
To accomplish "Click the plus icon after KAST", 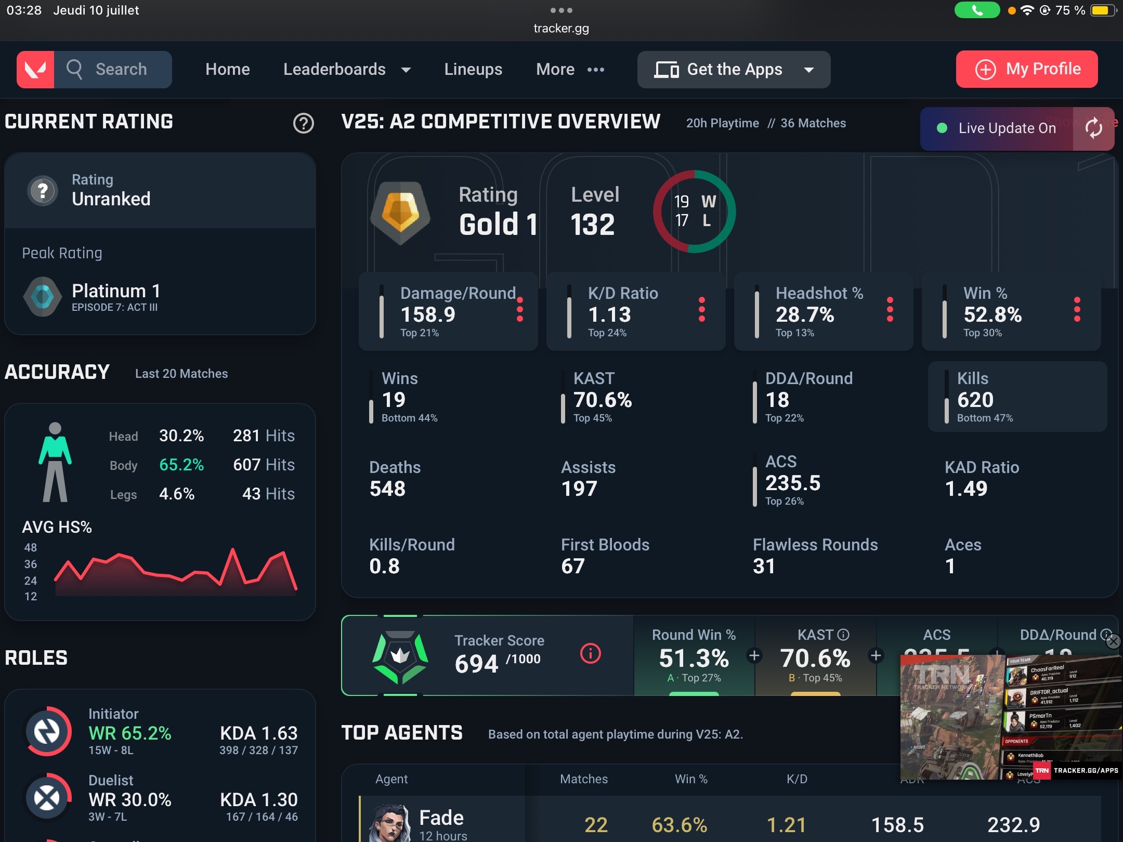I will point(876,655).
